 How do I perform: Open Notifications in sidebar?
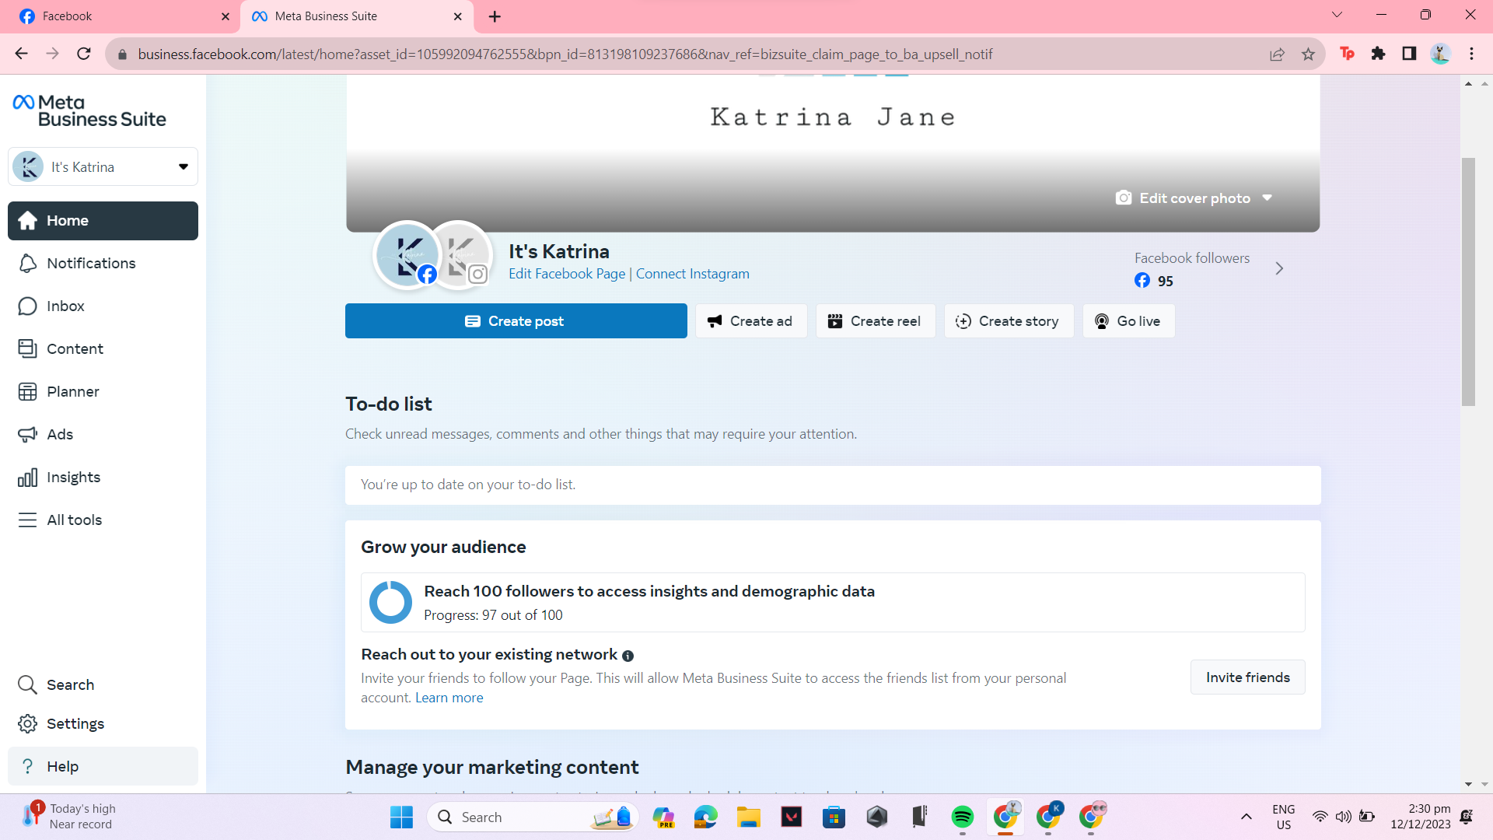[x=103, y=264]
